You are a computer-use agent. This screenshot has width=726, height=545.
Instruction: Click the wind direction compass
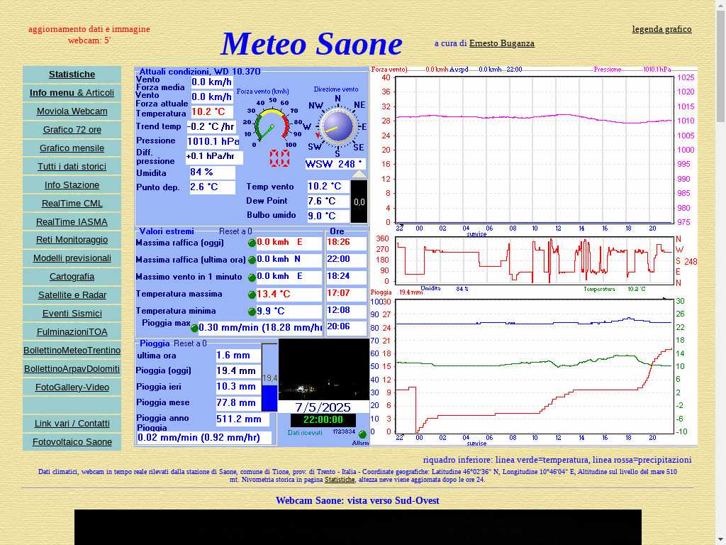tap(337, 126)
